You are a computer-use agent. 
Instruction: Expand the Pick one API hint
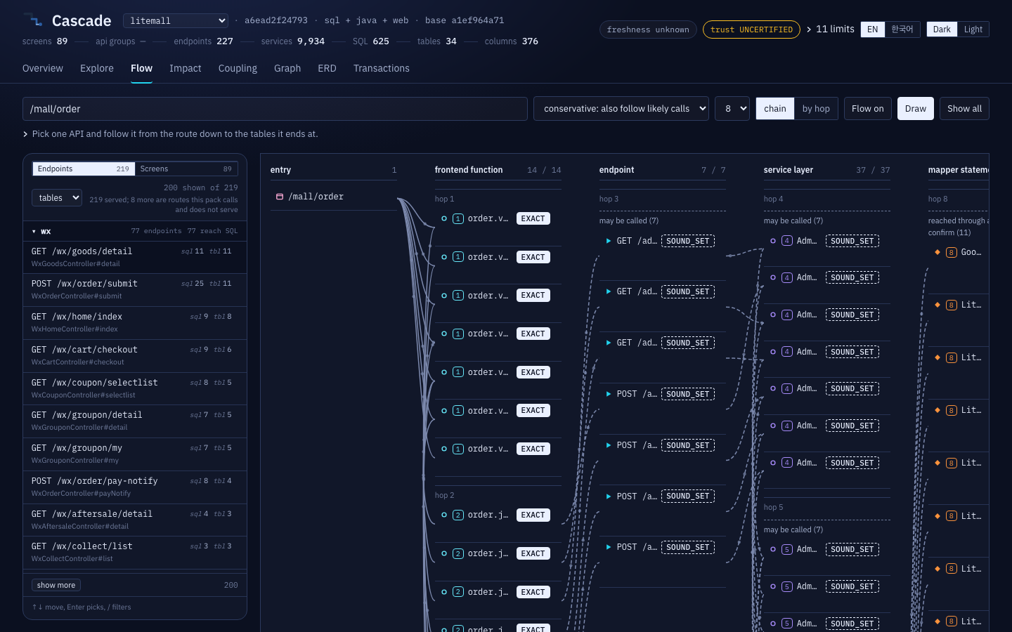[x=170, y=134]
